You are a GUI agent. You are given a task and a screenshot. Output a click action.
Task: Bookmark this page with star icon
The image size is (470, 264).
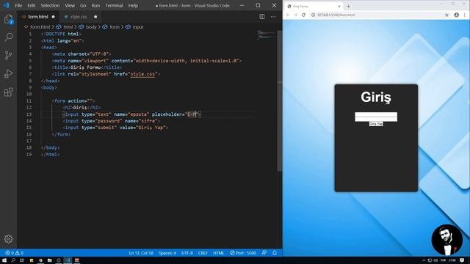446,15
